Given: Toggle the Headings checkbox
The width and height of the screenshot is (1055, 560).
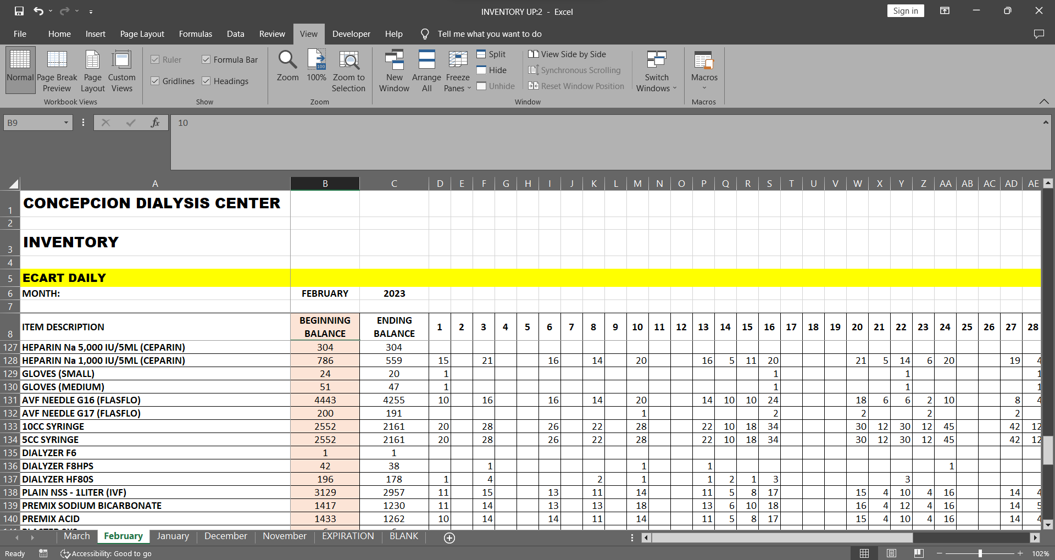Looking at the screenshot, I should click(x=225, y=81).
